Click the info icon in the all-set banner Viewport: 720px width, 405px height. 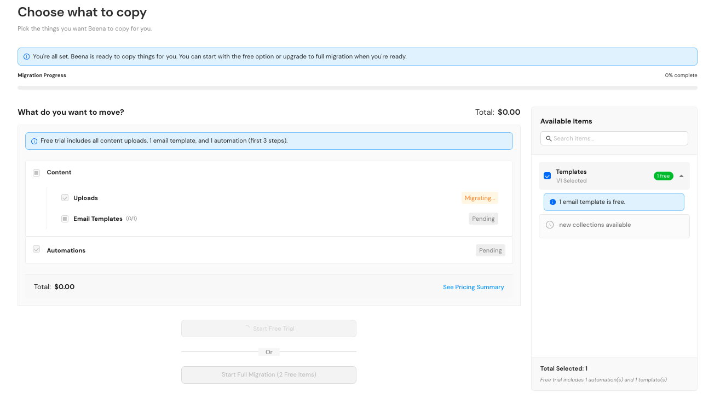tap(26, 56)
